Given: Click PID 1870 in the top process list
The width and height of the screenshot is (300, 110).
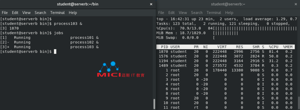Looking at the screenshot, I should pos(163,52).
